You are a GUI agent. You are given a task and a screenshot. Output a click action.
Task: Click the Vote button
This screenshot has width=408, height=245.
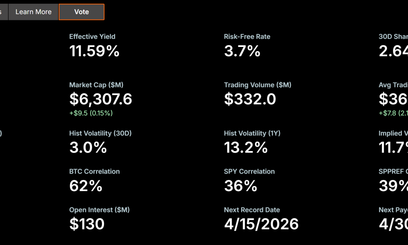pos(81,12)
